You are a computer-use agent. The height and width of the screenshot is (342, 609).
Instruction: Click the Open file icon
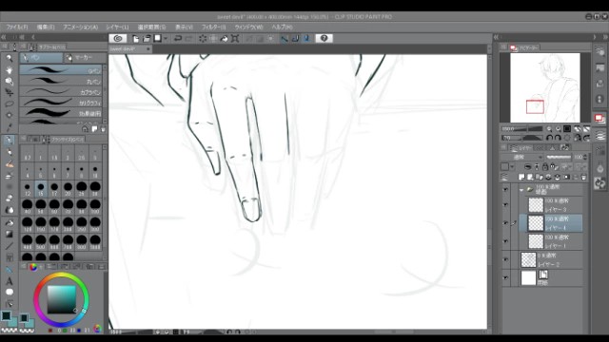pyautogui.click(x=147, y=38)
